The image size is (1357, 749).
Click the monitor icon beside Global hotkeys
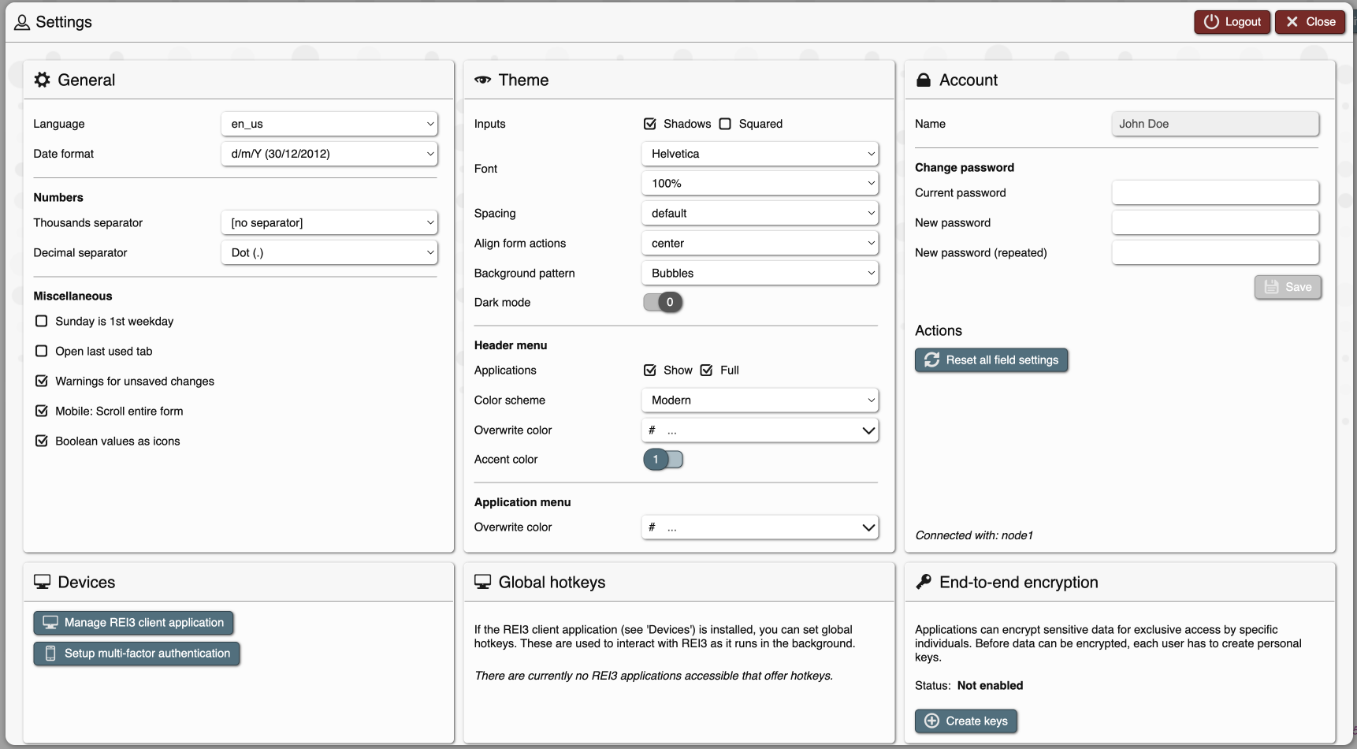[482, 582]
